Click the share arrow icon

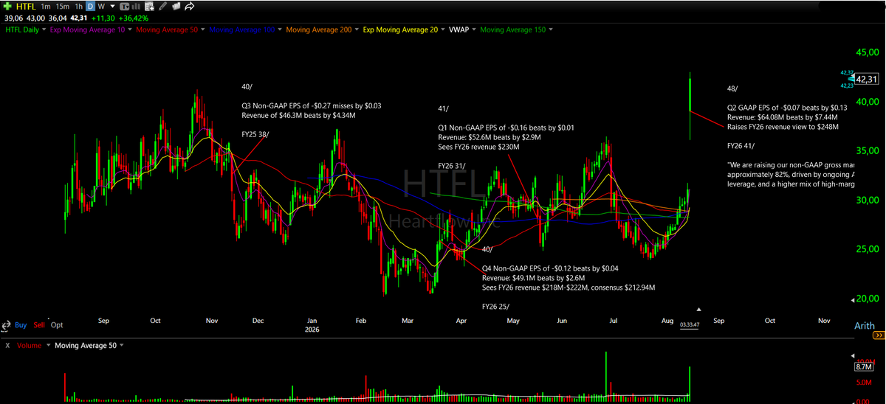pos(190,7)
